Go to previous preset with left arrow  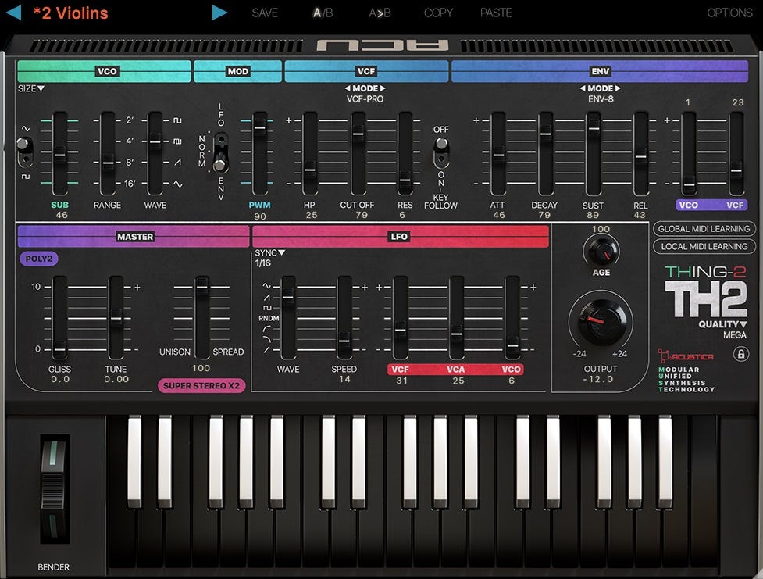tap(13, 13)
